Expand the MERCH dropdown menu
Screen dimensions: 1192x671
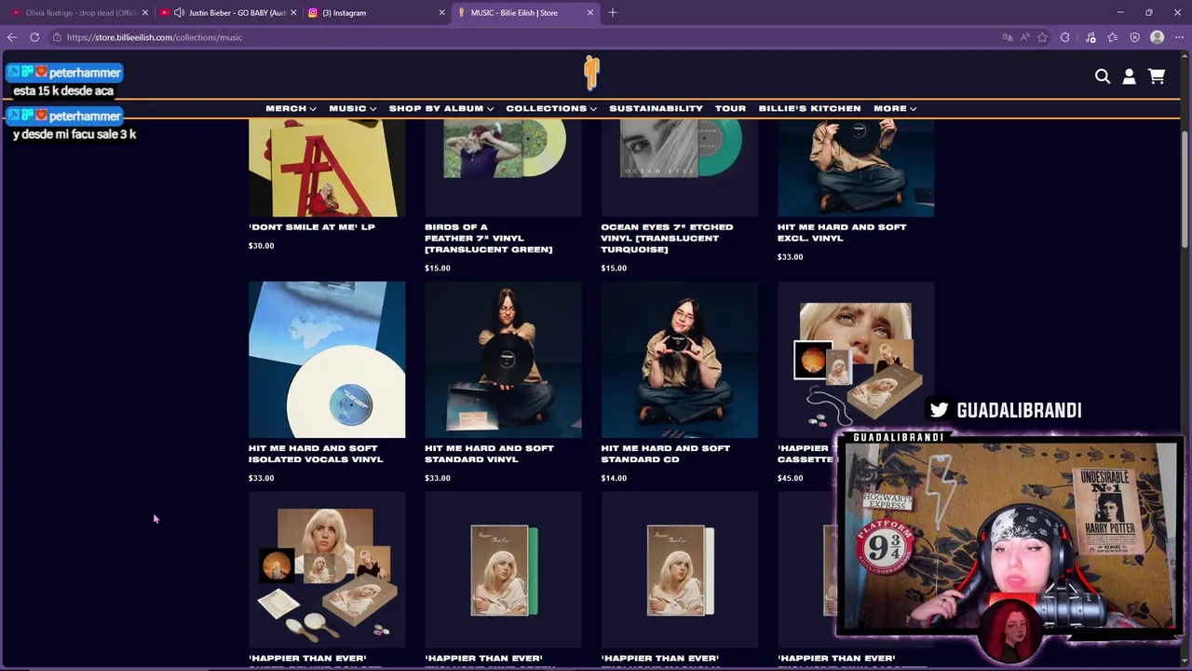click(291, 109)
